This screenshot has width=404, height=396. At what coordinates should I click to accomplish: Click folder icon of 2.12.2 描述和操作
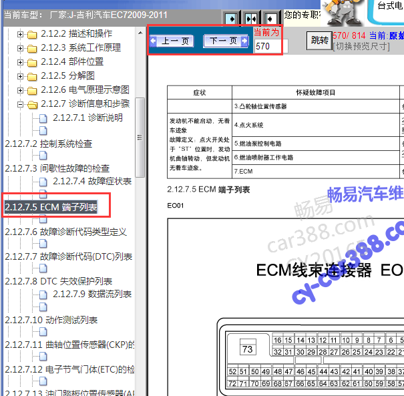[32, 35]
